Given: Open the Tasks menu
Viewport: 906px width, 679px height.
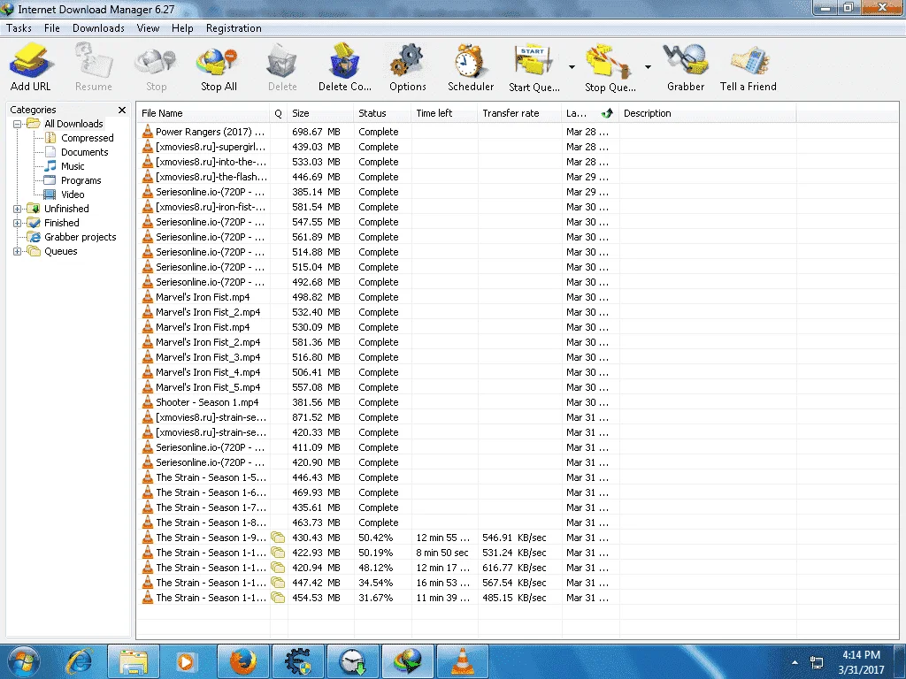Looking at the screenshot, I should pyautogui.click(x=19, y=28).
